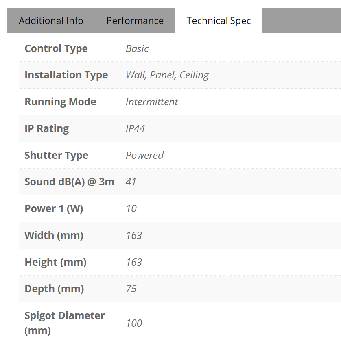The width and height of the screenshot is (341, 356).
Task: Open the Performance tab
Action: [135, 21]
